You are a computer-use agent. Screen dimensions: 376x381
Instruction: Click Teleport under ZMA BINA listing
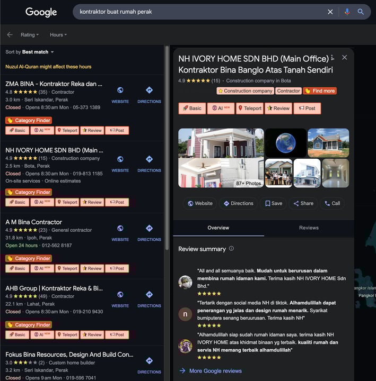pos(67,131)
